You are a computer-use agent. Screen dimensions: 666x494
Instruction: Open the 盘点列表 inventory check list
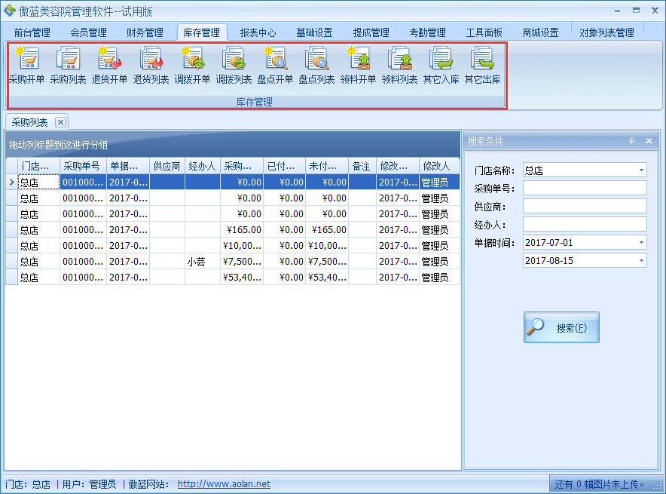pos(317,64)
